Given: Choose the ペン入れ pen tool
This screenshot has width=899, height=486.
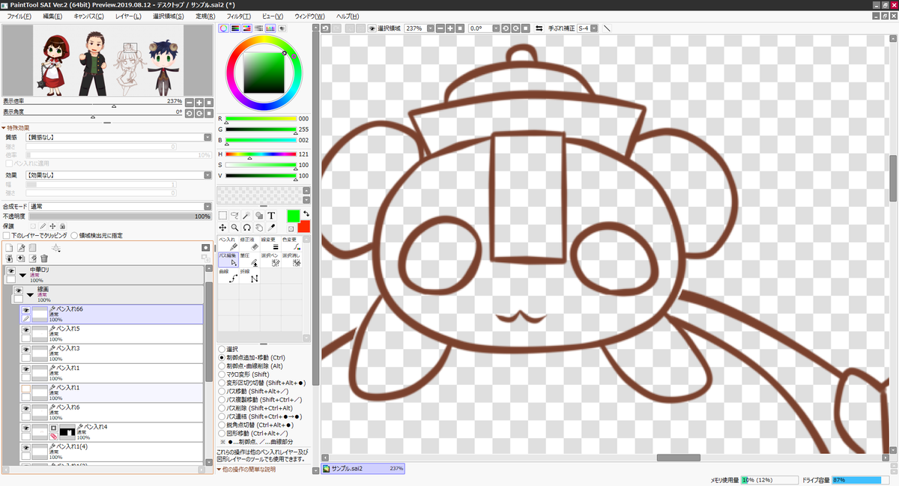Looking at the screenshot, I should click(228, 243).
